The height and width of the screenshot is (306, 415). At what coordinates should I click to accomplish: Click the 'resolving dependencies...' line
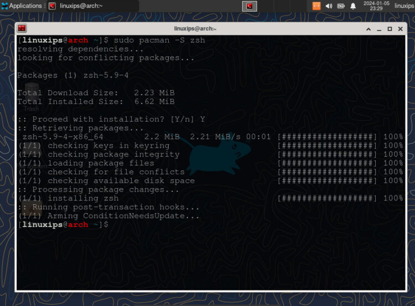point(80,49)
